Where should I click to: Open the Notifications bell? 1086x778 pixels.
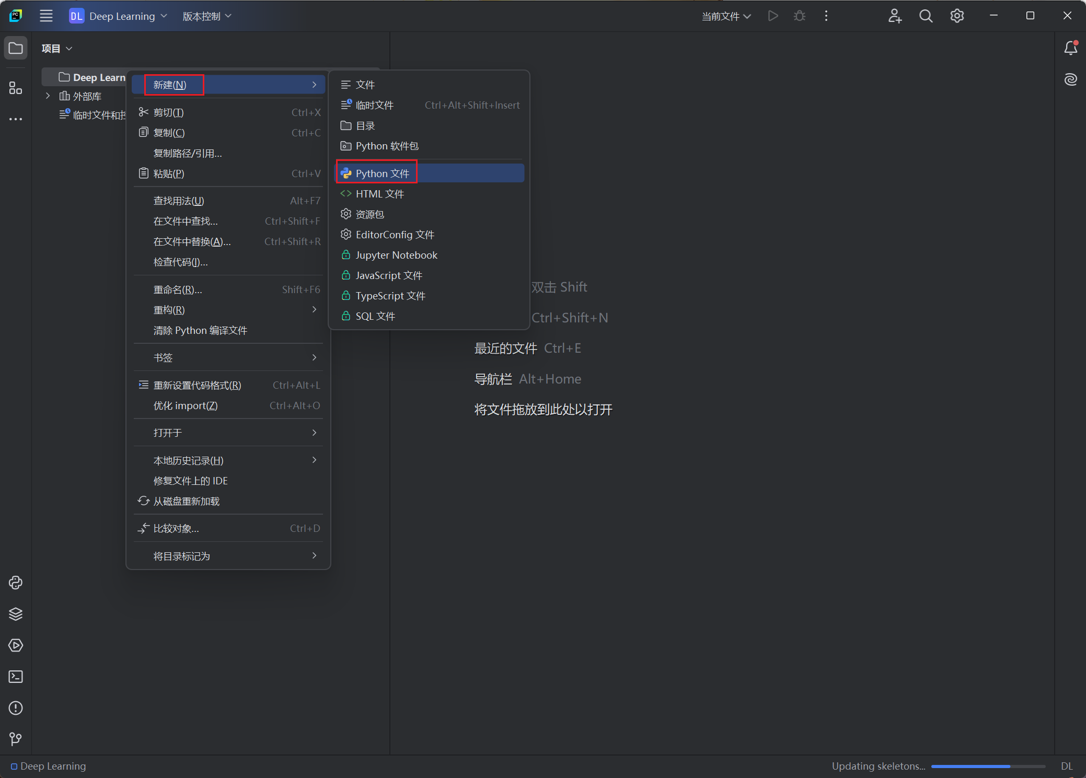(1070, 48)
